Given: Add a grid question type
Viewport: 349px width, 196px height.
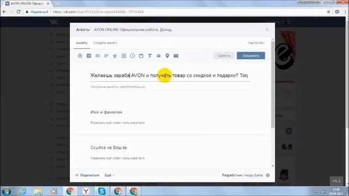Looking at the screenshot, I should [x=124, y=56].
